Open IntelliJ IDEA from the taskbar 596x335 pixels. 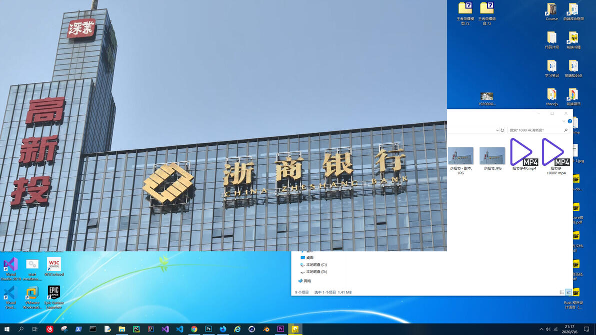point(150,330)
